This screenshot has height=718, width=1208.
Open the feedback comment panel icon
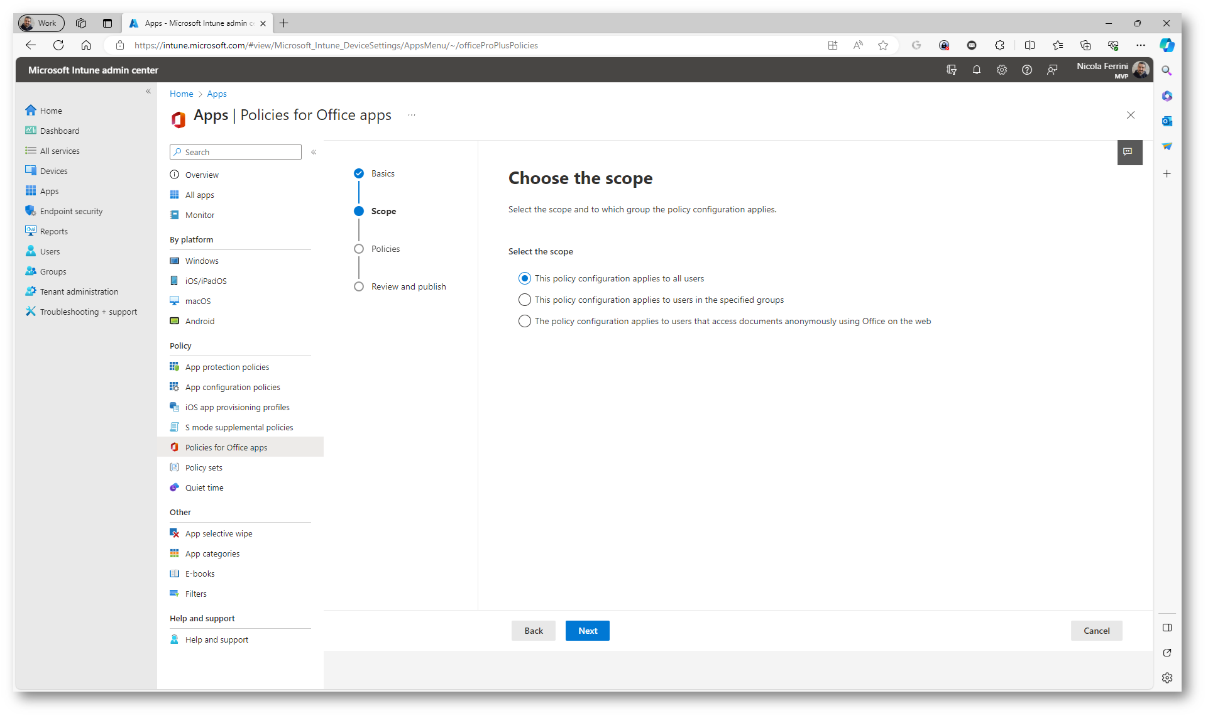coord(1129,152)
